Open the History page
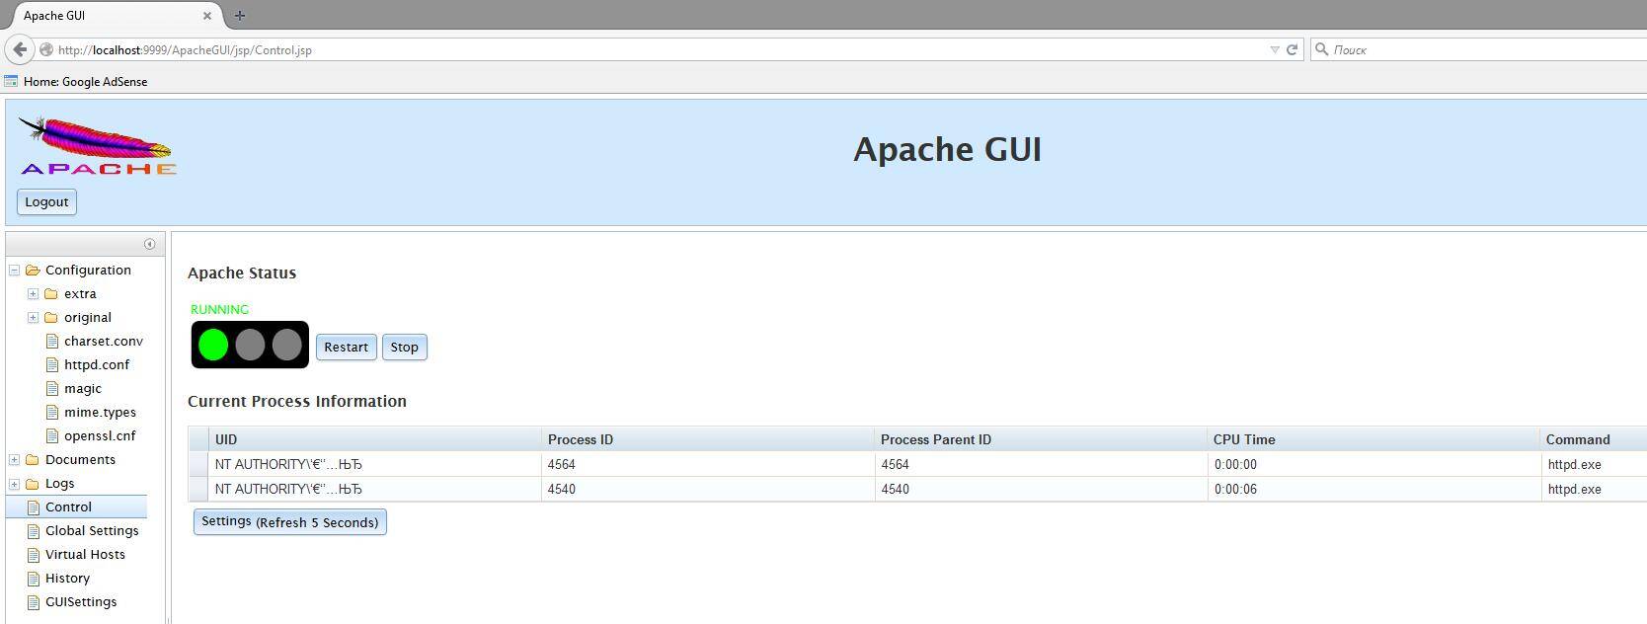The height and width of the screenshot is (624, 1647). (67, 578)
